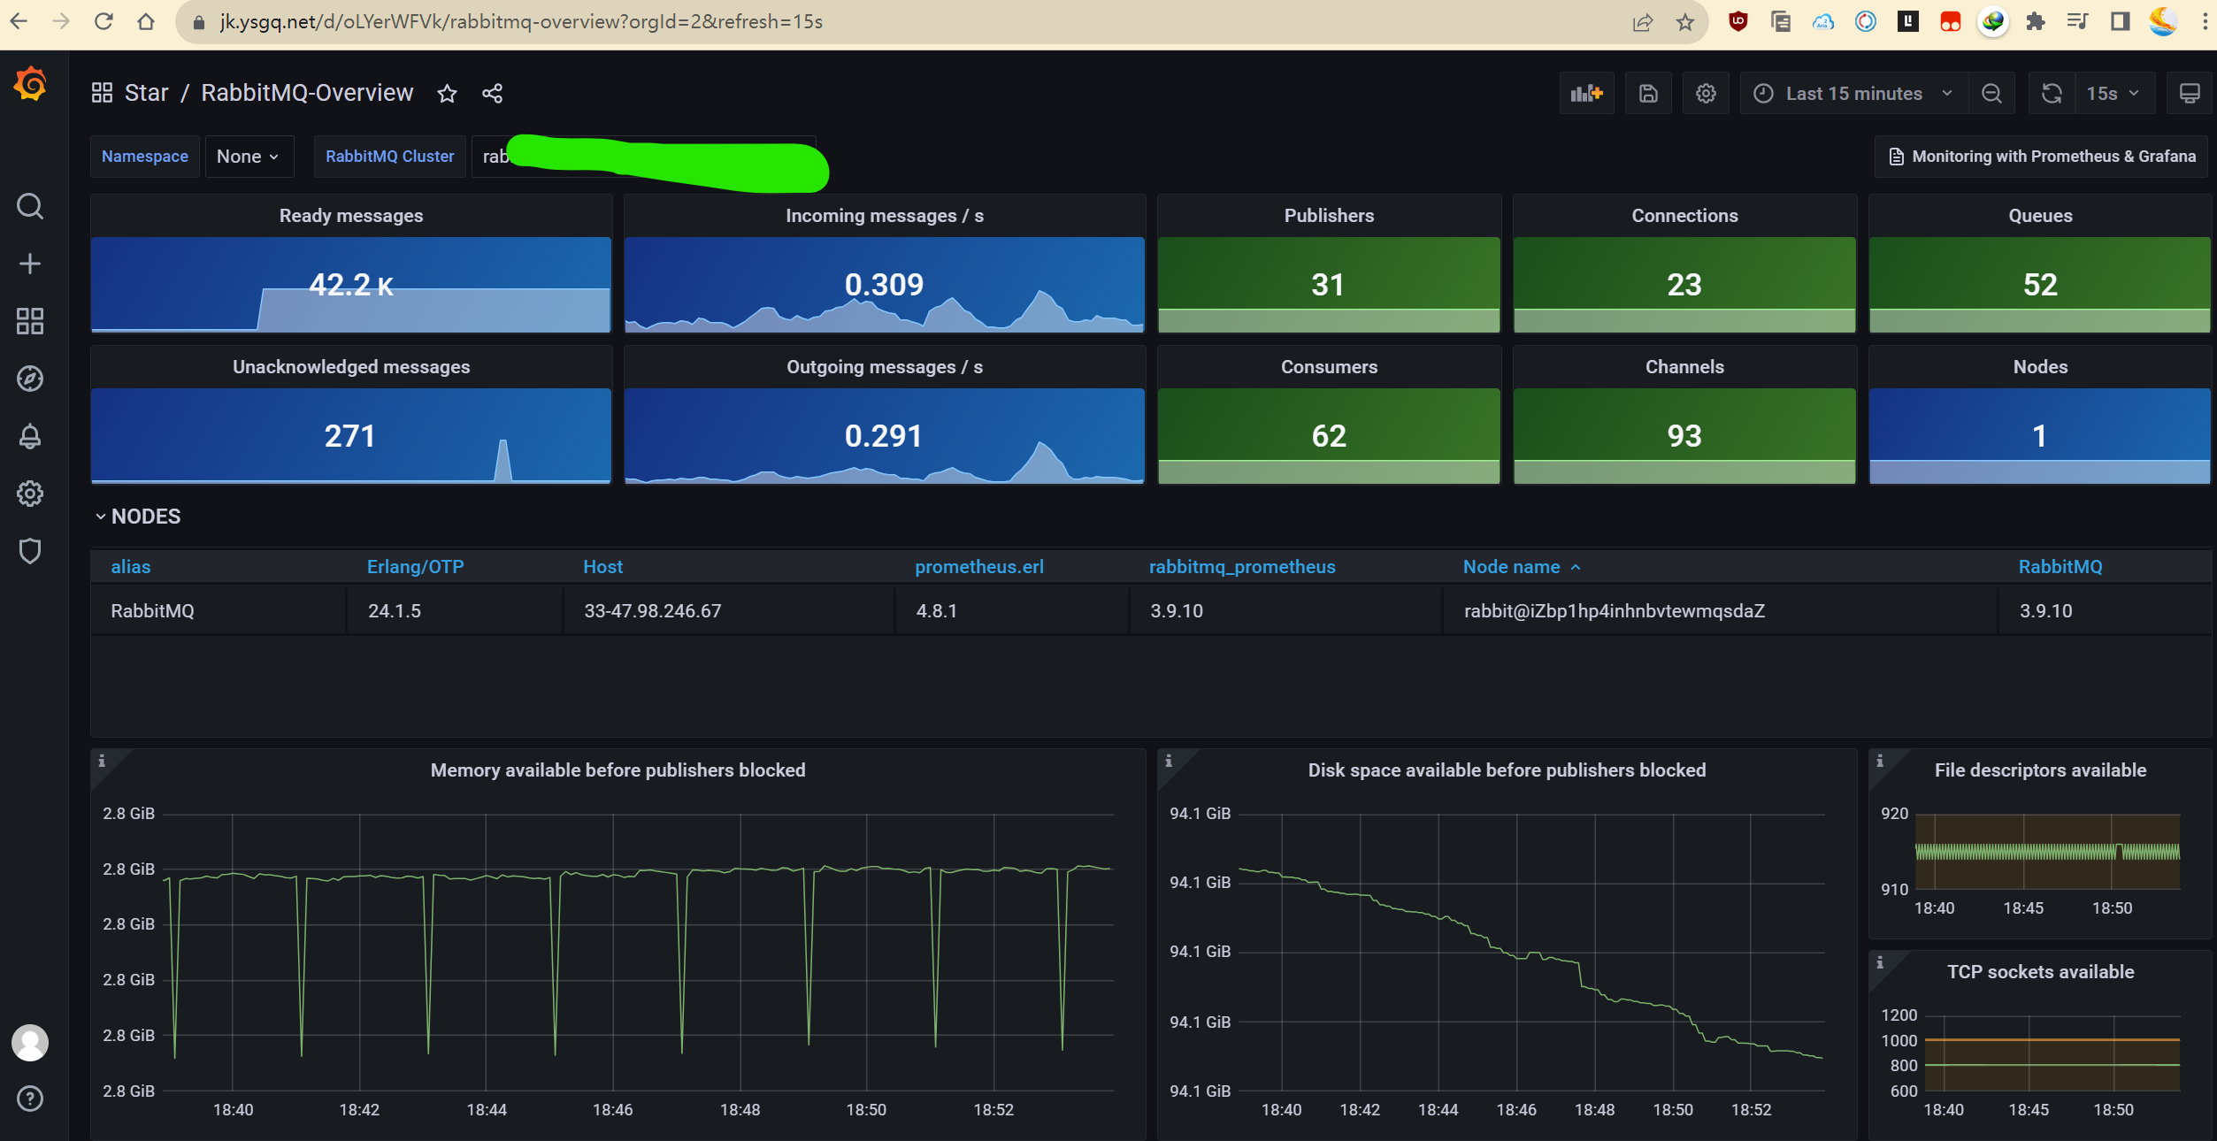Go back with the browser arrow
The width and height of the screenshot is (2217, 1141).
19,21
